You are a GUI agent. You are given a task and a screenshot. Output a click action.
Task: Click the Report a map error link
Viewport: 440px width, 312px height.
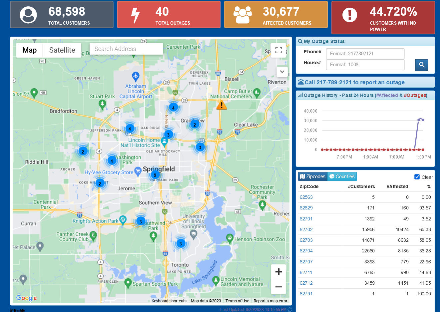pos(270,301)
